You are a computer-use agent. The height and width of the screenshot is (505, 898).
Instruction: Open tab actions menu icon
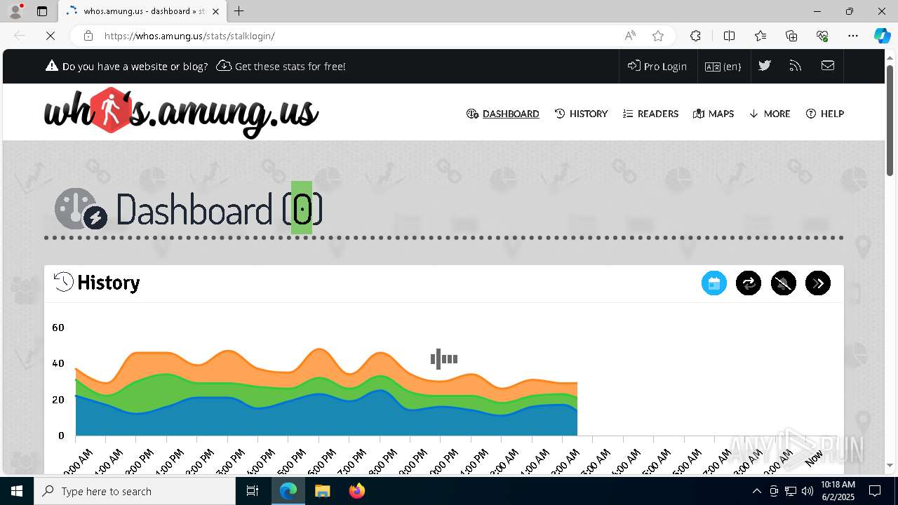point(42,11)
